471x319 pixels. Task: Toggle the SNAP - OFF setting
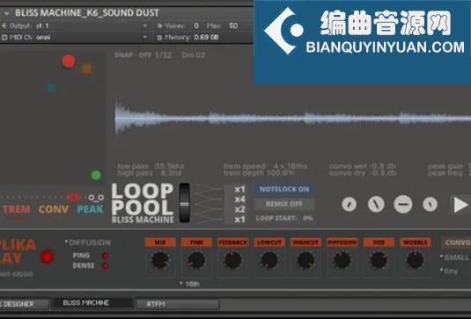point(132,55)
